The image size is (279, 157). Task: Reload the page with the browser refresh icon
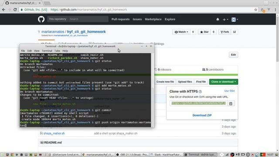pos(15,10)
